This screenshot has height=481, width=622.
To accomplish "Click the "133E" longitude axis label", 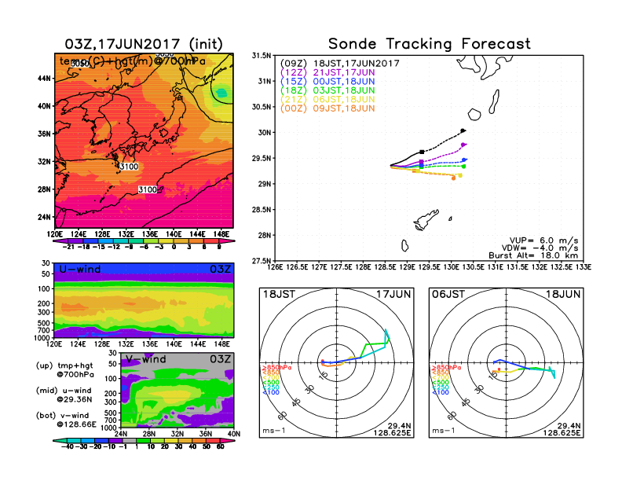I will pyautogui.click(x=583, y=267).
